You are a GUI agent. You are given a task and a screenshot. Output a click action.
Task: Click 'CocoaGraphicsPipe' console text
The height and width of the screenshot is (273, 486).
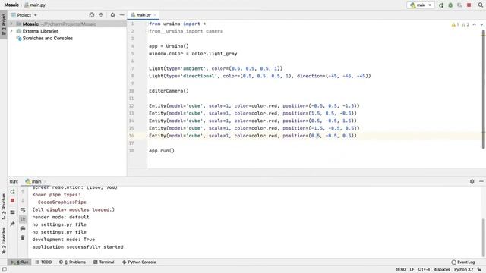click(62, 202)
